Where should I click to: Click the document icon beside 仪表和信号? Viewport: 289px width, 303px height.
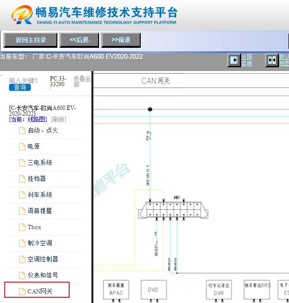[x=22, y=276]
